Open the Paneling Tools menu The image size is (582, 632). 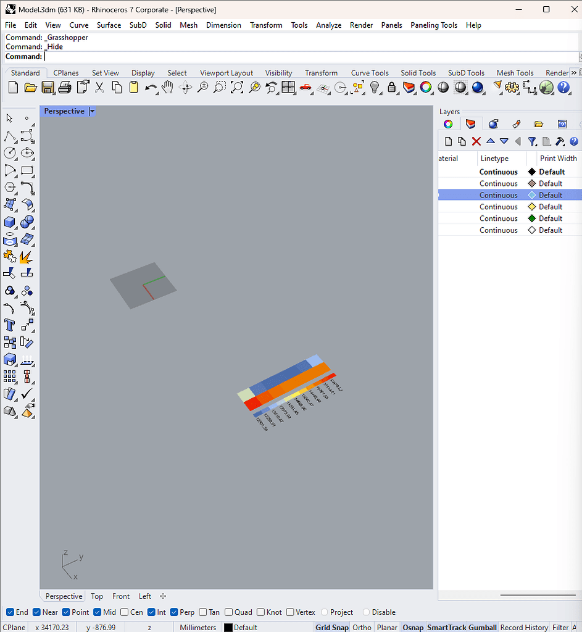click(x=433, y=25)
